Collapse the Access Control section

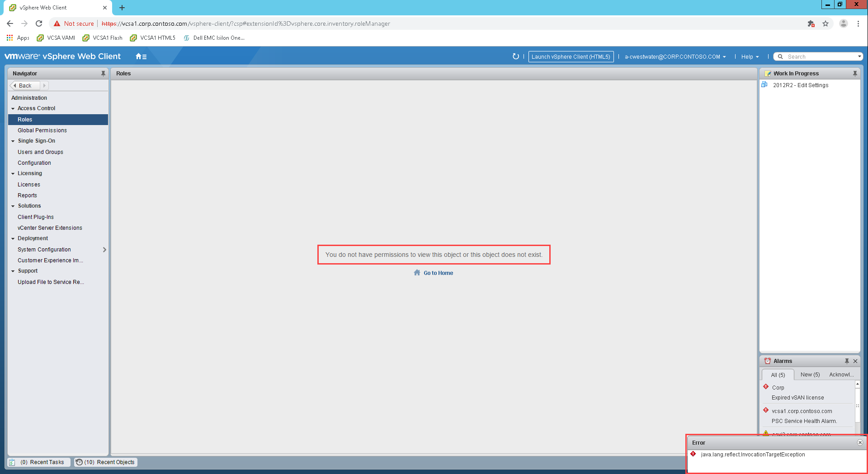tap(13, 109)
